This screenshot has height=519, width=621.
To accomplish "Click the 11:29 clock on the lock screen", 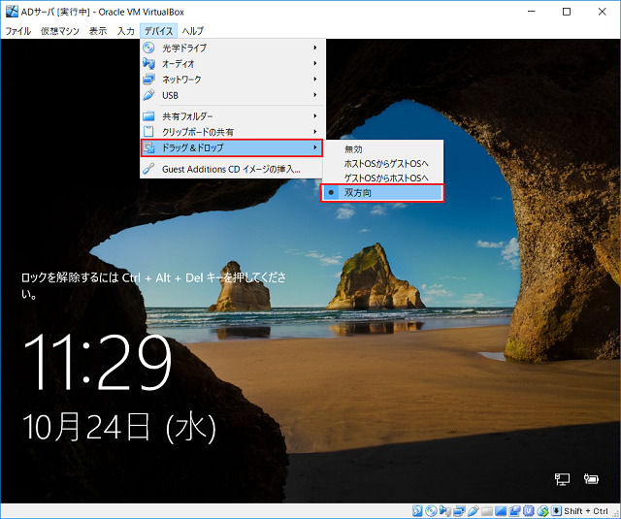I will coord(98,362).
